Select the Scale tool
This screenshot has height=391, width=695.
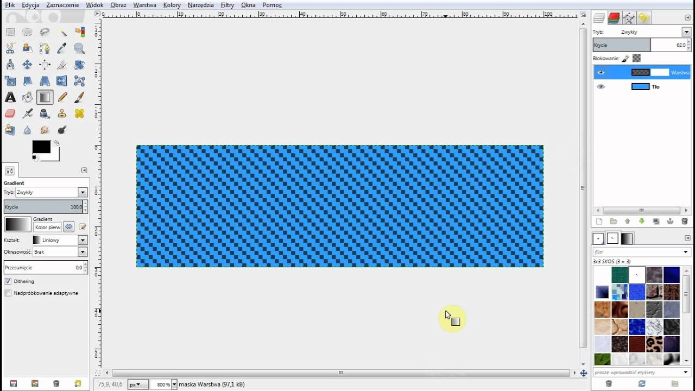pyautogui.click(x=10, y=81)
